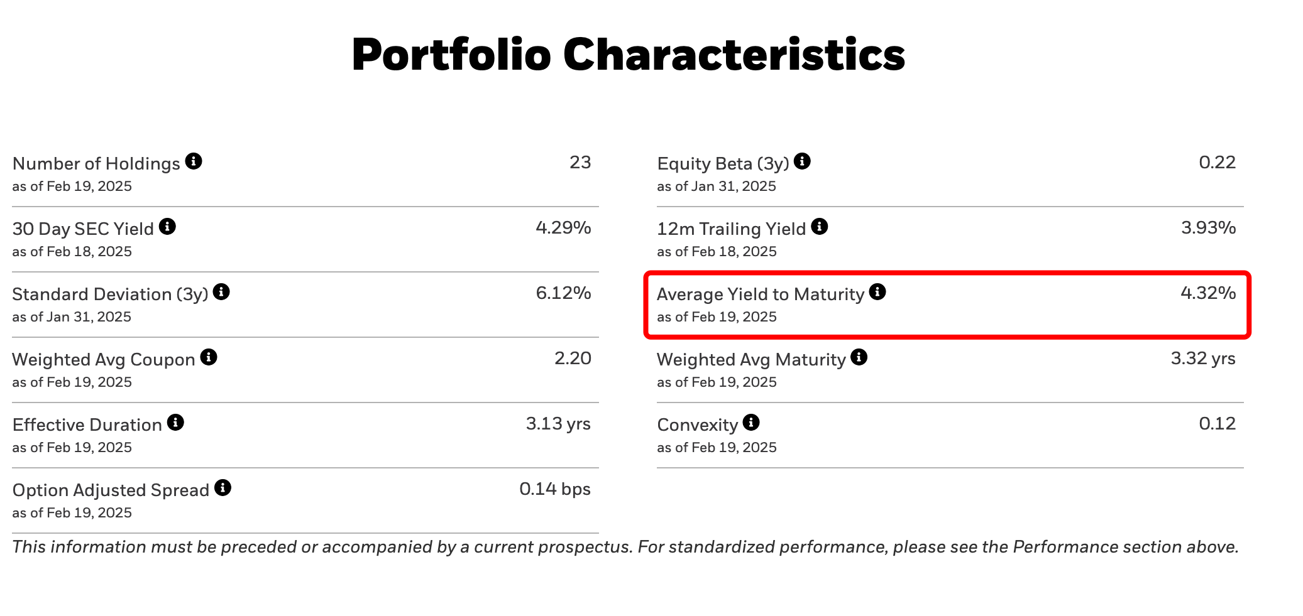Open the Weighted Avg Maturity info icon
Viewport: 1303px width, 616px height.
859,357
